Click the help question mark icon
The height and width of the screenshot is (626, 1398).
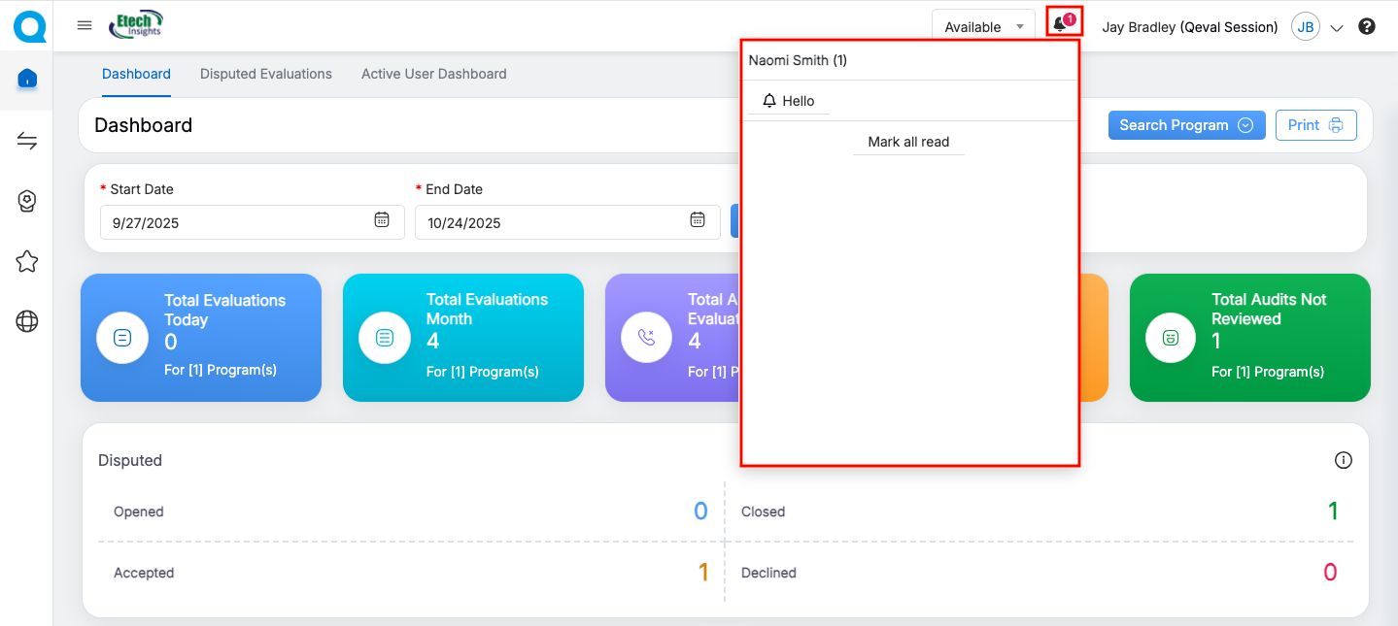(x=1367, y=27)
